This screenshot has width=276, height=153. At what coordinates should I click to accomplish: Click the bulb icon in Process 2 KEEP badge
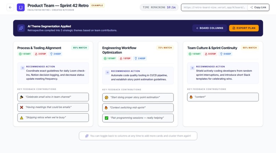pyautogui.click(x=51, y=54)
